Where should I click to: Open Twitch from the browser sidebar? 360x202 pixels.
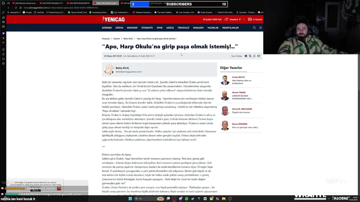click(3, 33)
